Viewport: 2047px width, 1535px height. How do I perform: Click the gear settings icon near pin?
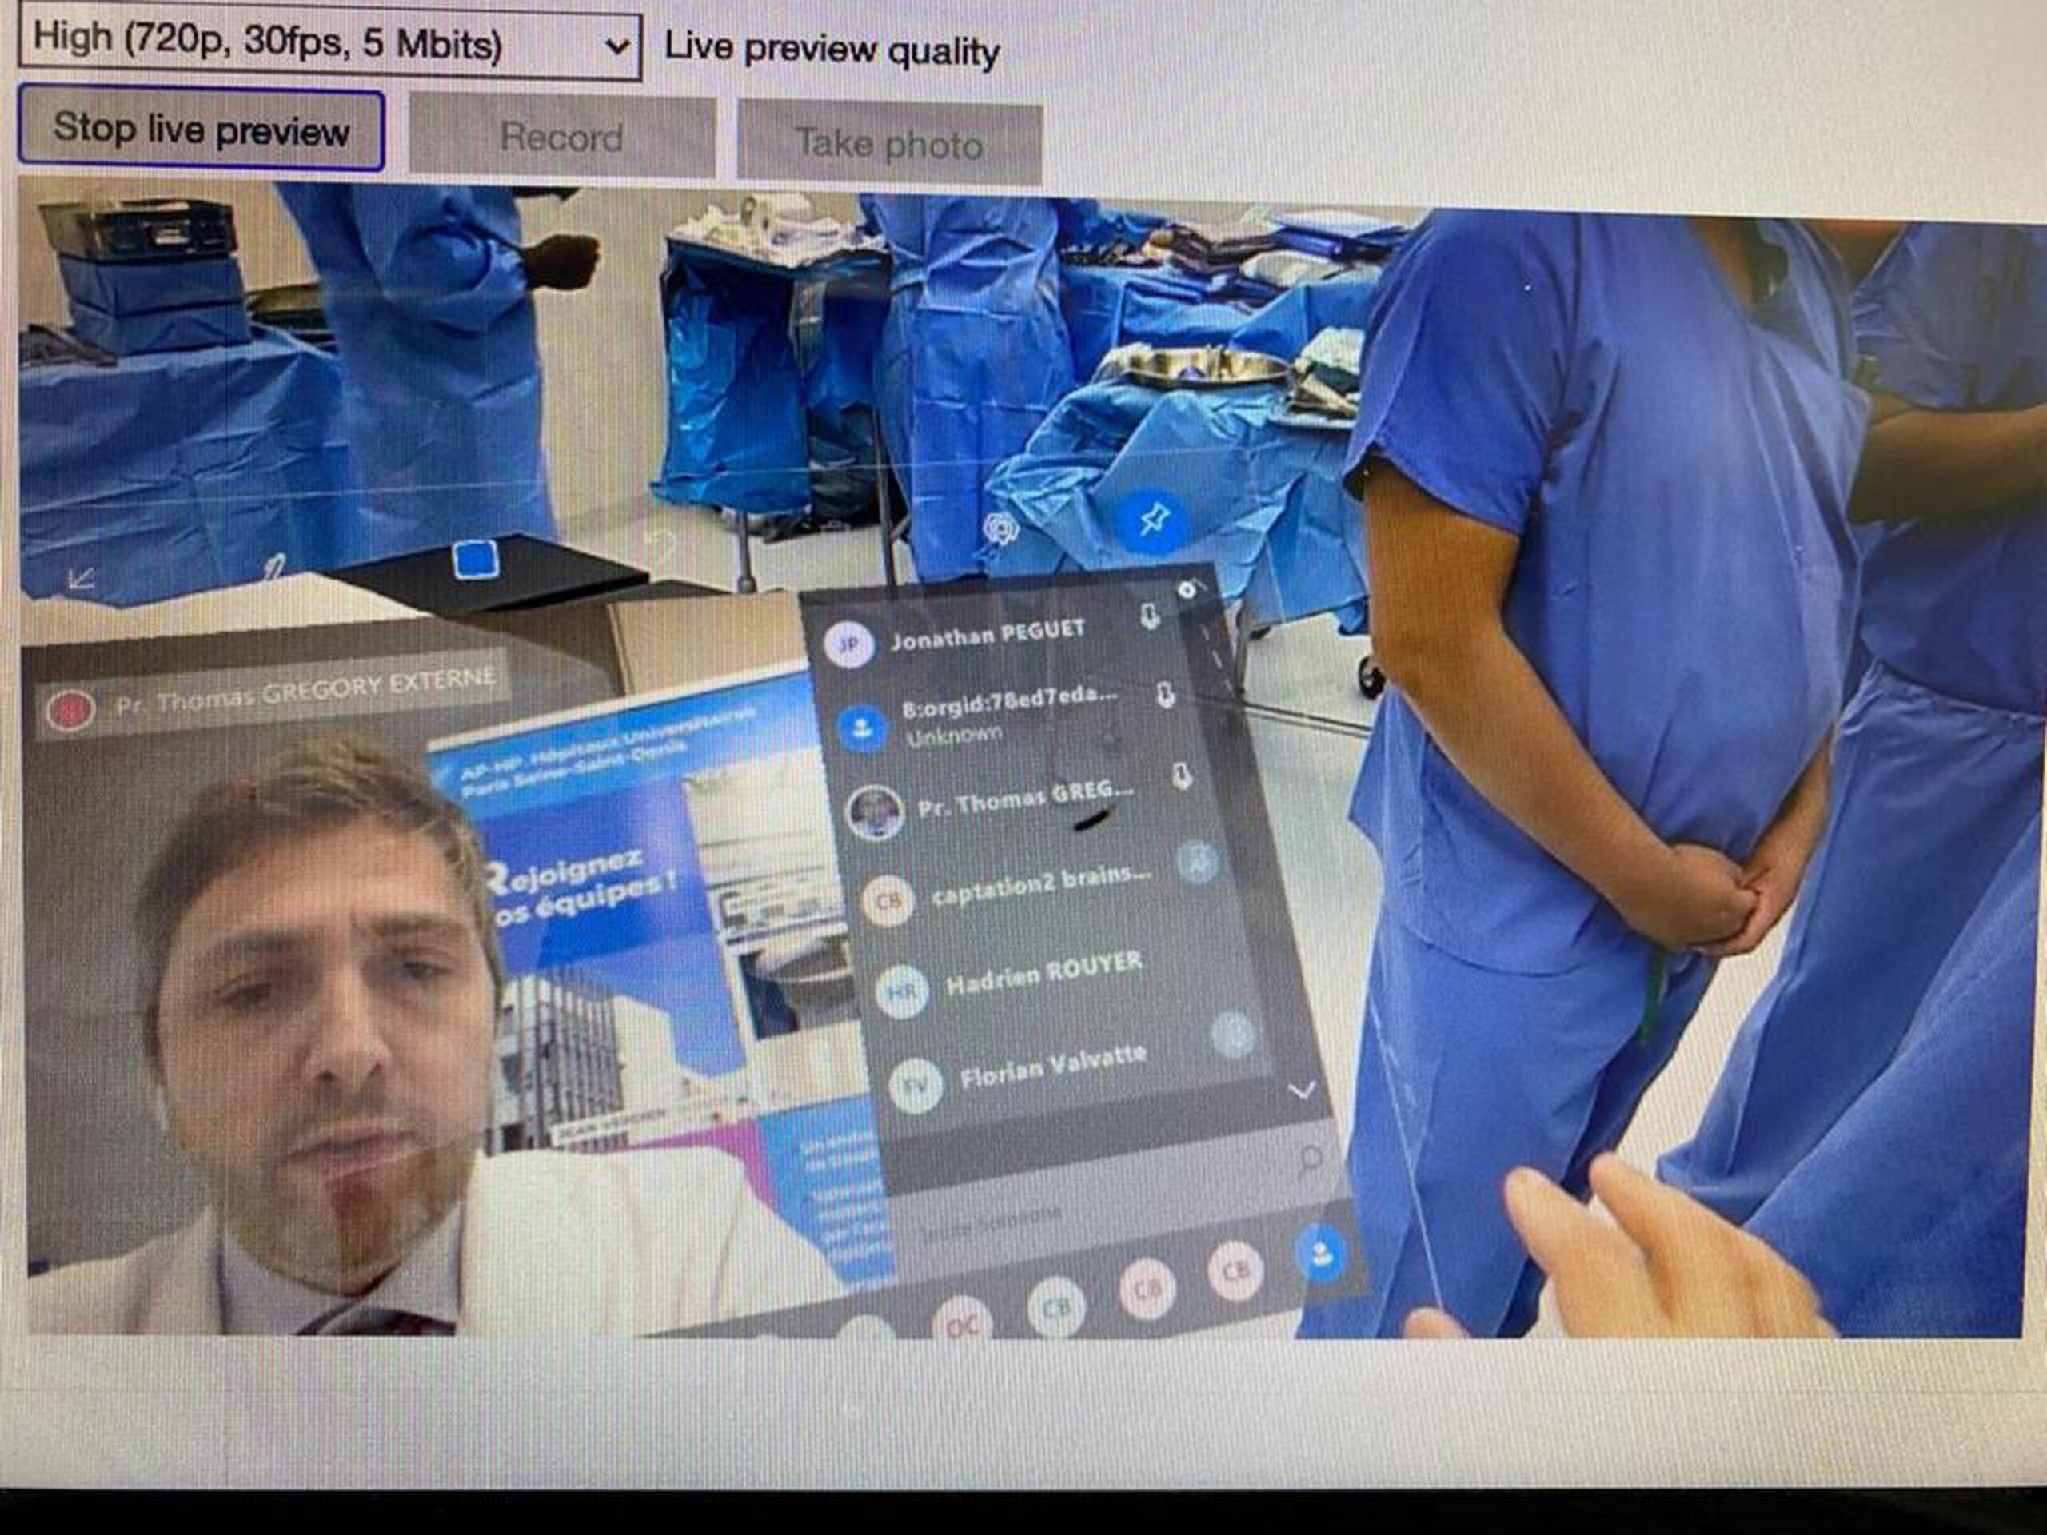[x=1000, y=529]
